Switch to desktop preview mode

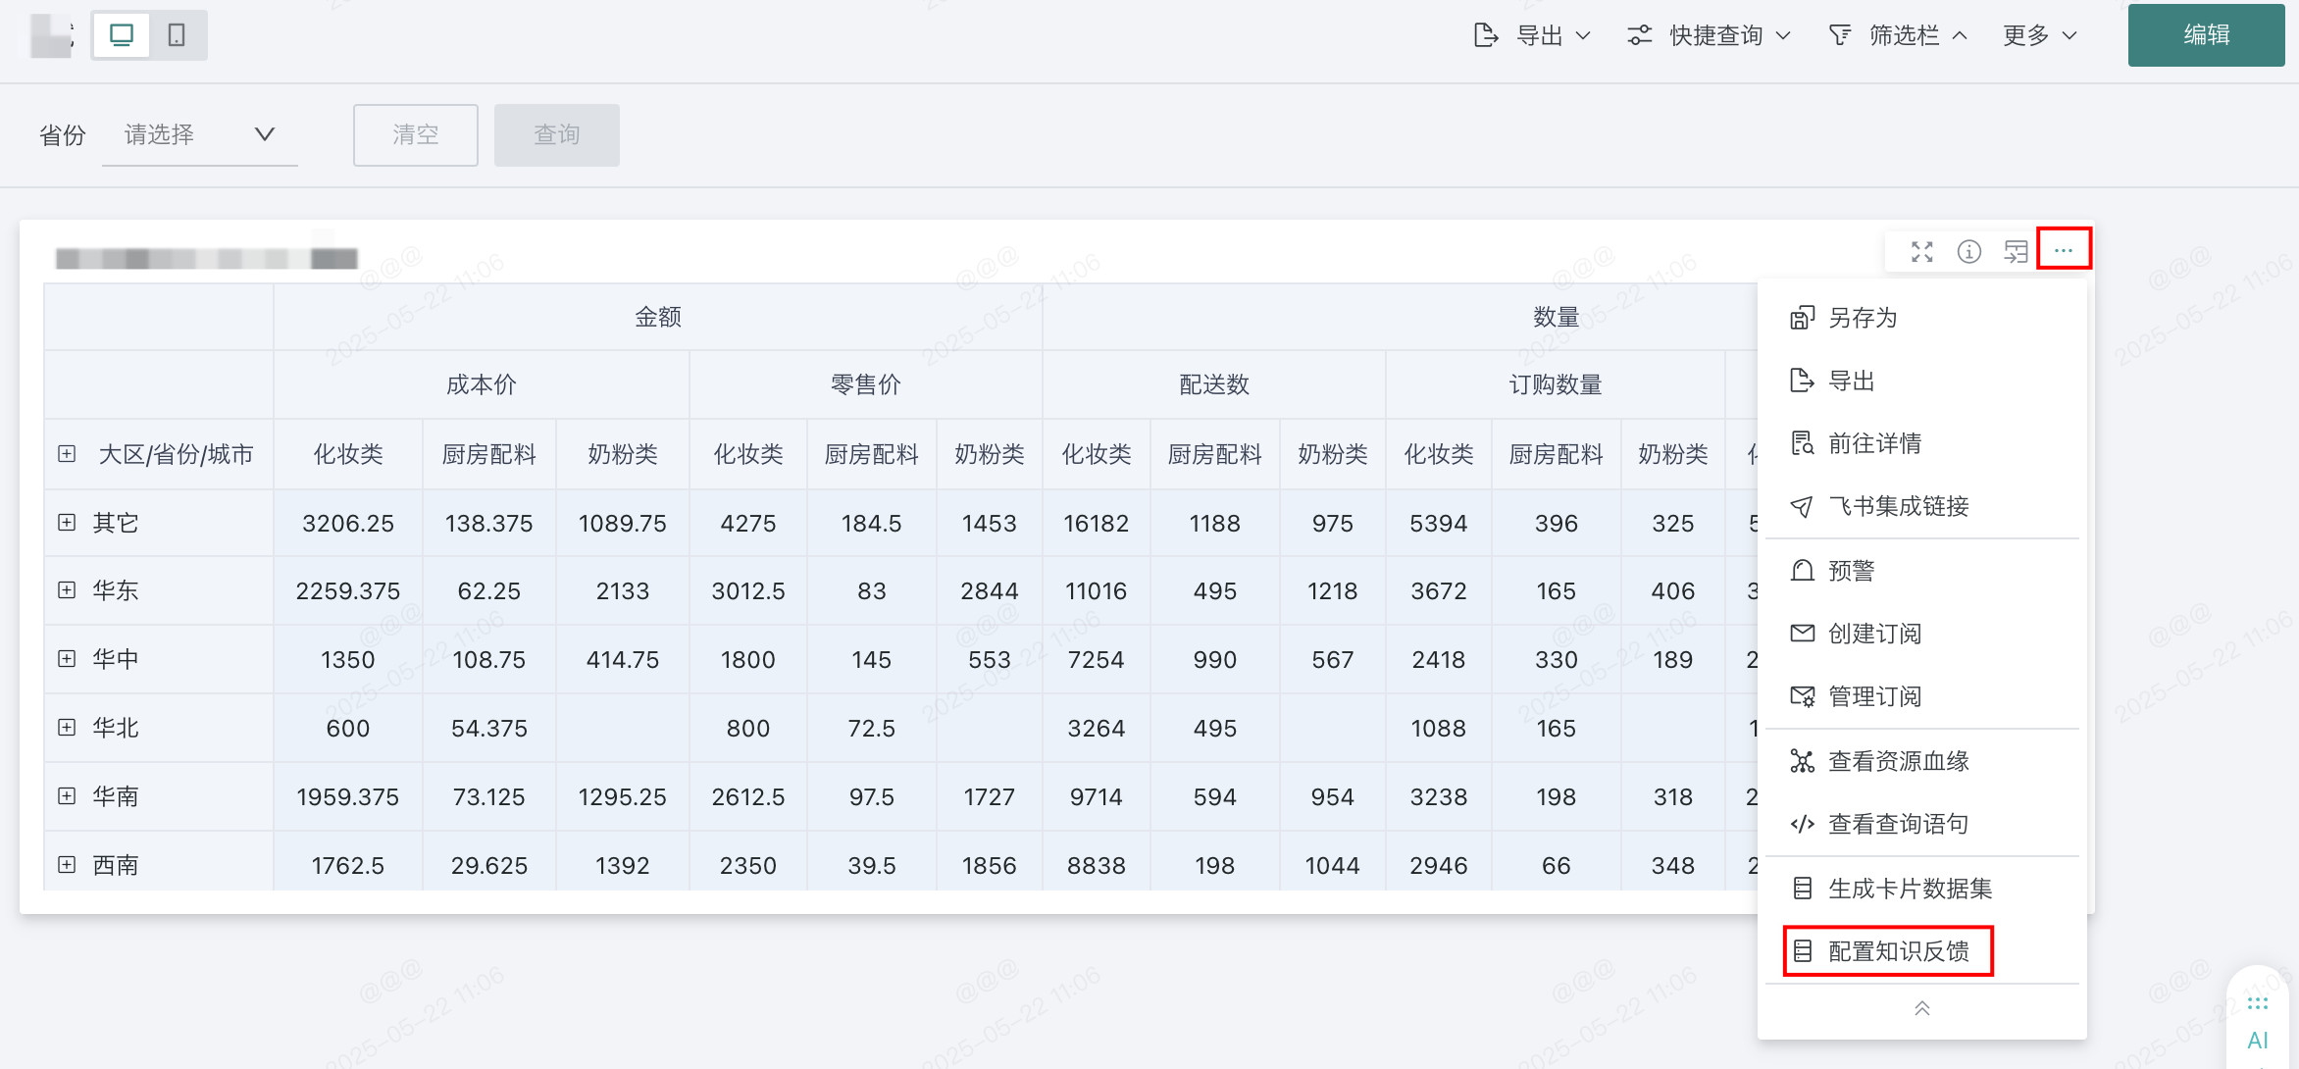(x=122, y=35)
